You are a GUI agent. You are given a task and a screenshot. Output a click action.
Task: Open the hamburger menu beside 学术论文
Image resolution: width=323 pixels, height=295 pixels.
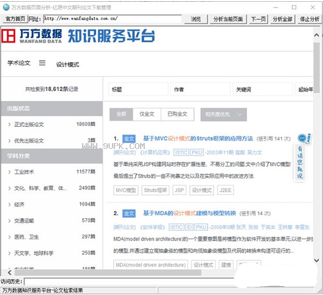(42, 63)
